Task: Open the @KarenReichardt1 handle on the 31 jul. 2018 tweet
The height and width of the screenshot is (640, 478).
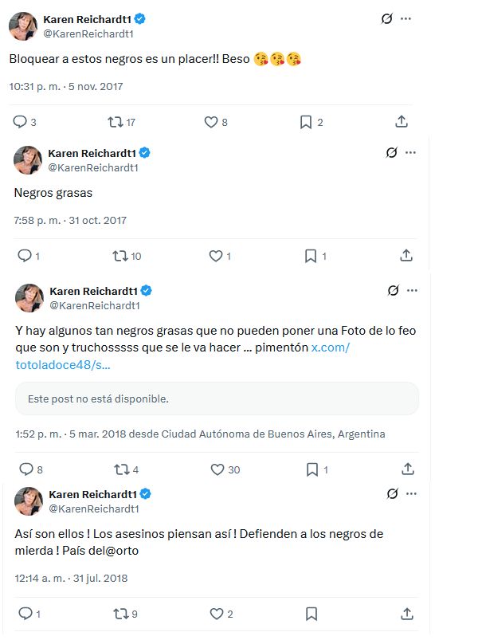Action: tap(94, 508)
